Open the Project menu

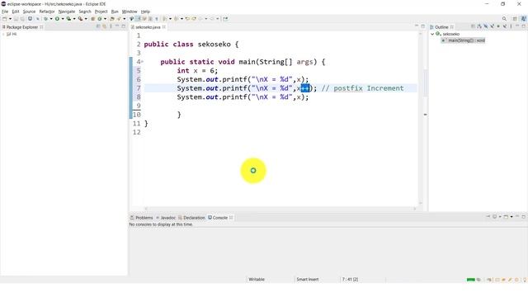(x=101, y=12)
